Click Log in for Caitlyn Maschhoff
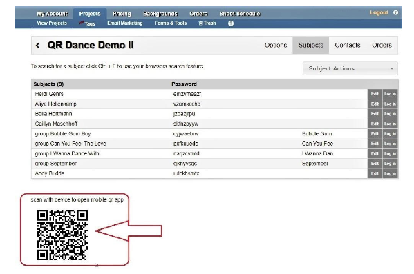Image resolution: width=414 pixels, height=274 pixels. click(x=390, y=124)
